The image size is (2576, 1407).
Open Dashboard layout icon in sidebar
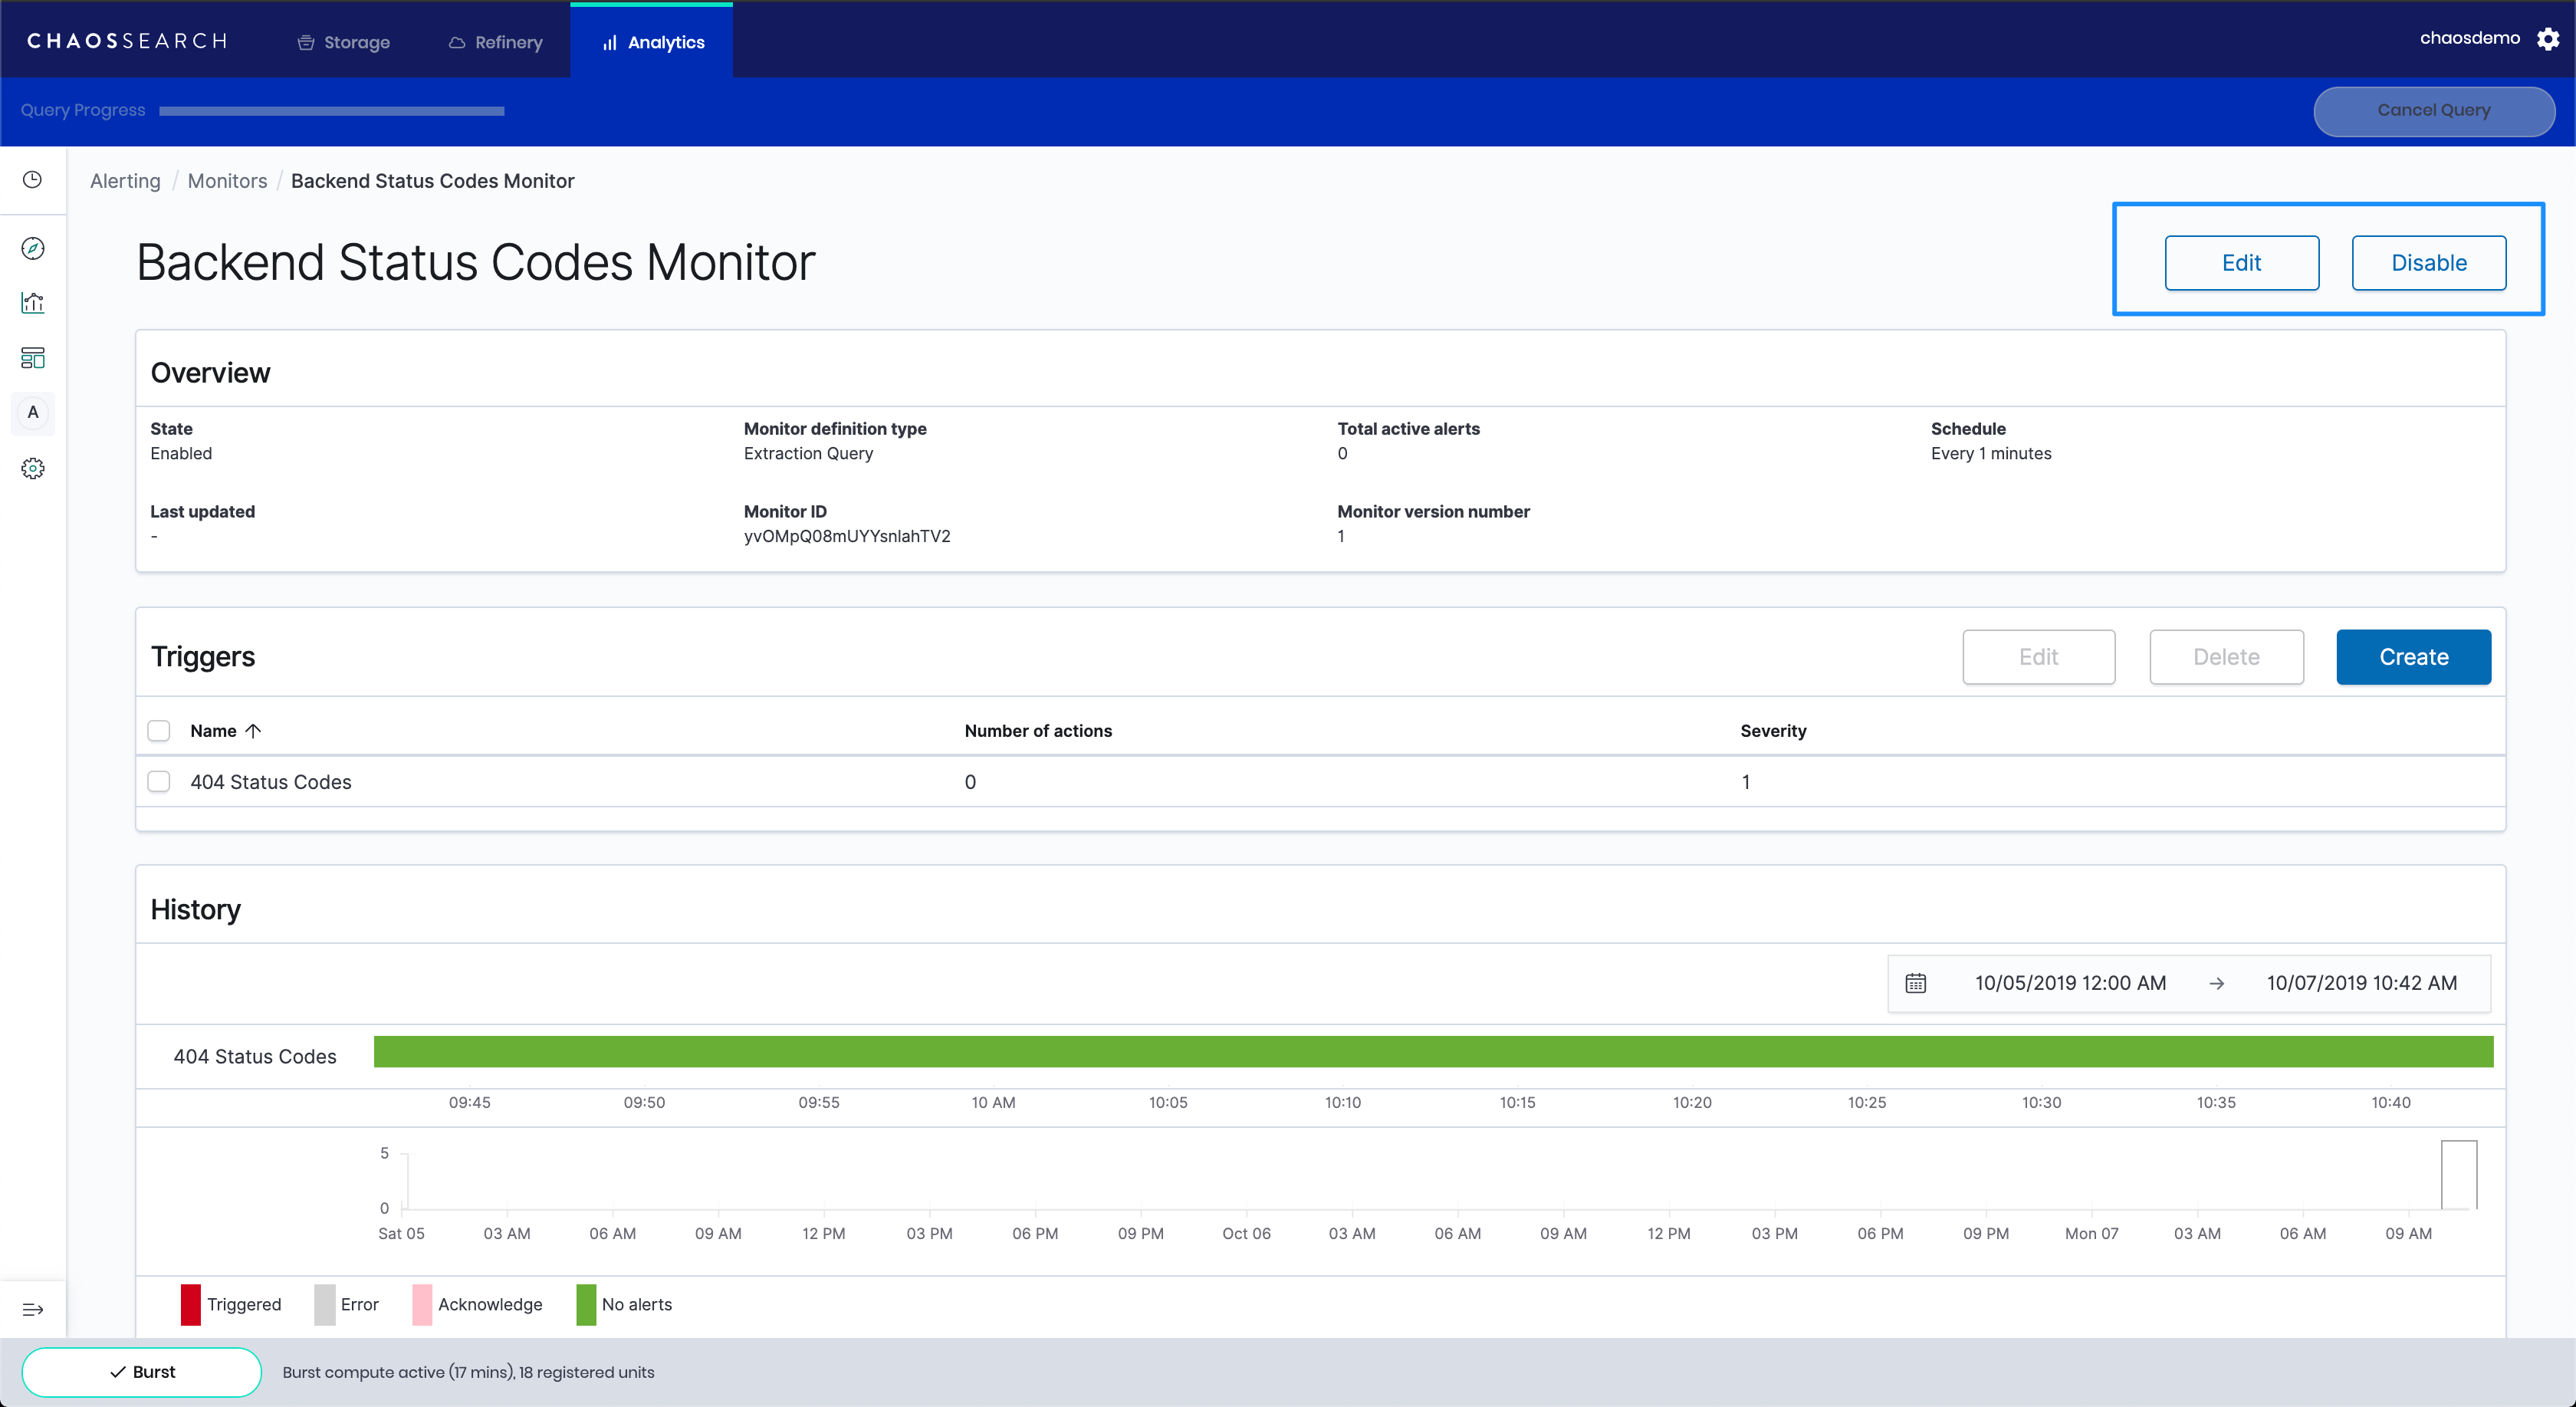[33, 358]
